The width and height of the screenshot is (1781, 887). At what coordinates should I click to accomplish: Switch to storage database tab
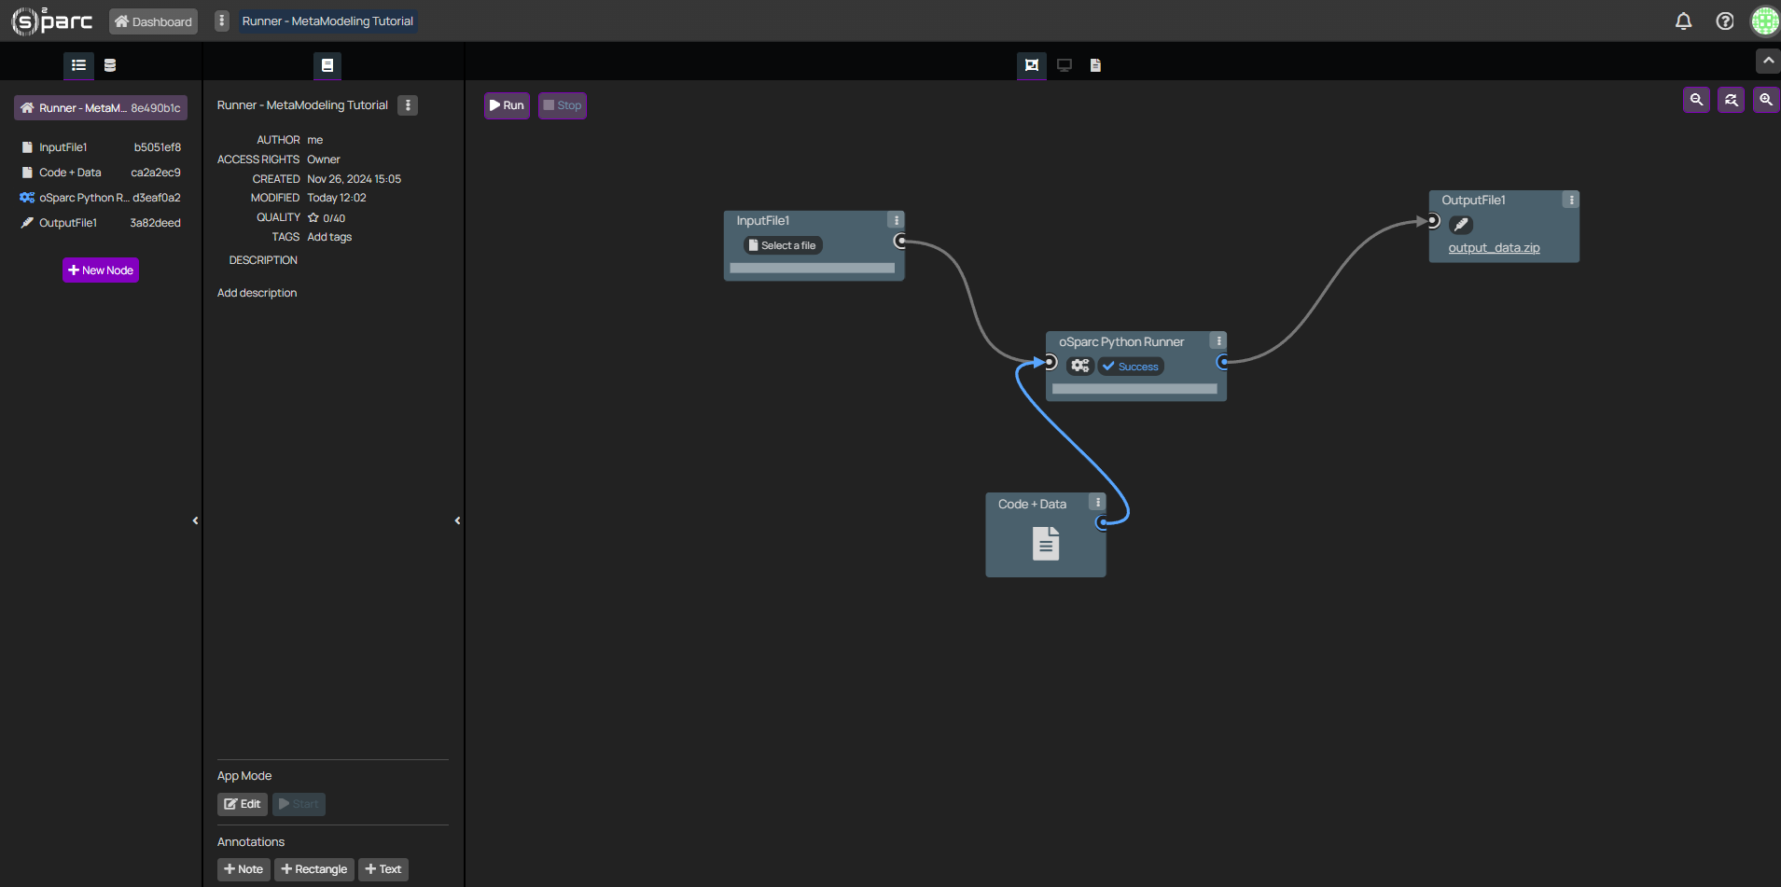click(x=110, y=65)
